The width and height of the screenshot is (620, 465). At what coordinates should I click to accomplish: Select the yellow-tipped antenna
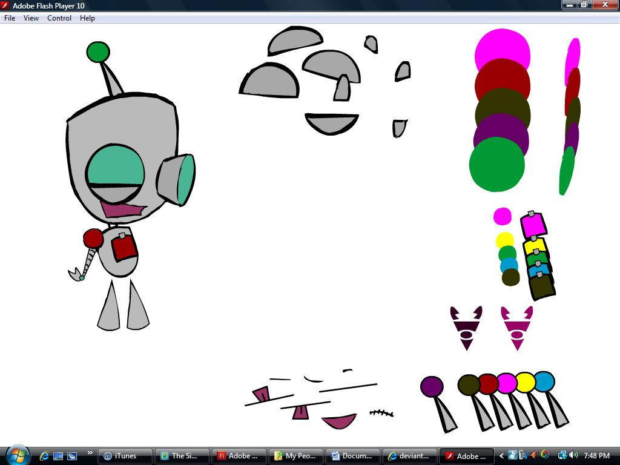(526, 383)
